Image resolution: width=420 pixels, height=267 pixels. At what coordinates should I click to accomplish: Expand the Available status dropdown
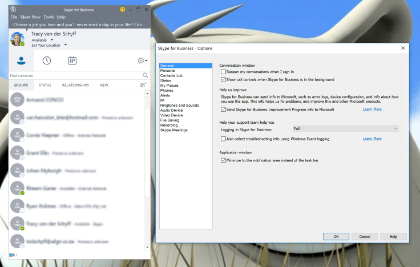(x=51, y=41)
